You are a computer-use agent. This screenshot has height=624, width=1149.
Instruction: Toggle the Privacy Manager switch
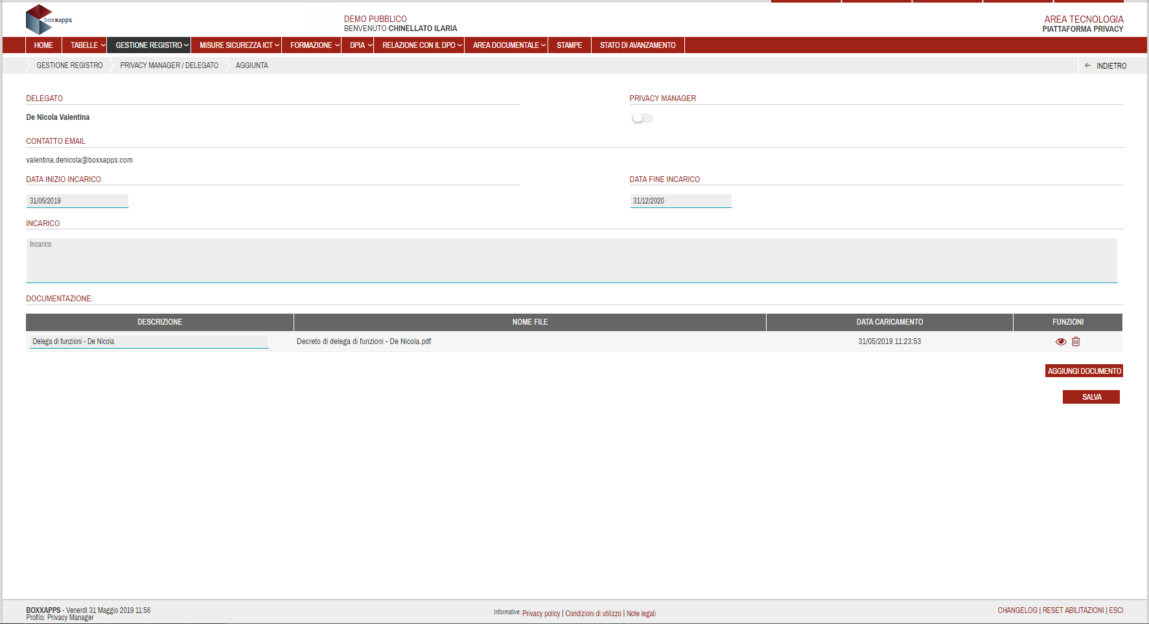coord(642,118)
